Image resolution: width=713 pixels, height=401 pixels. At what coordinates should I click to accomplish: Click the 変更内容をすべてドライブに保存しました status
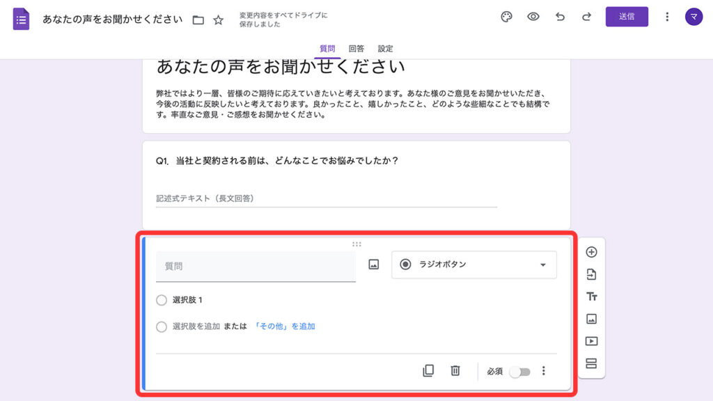click(x=283, y=19)
